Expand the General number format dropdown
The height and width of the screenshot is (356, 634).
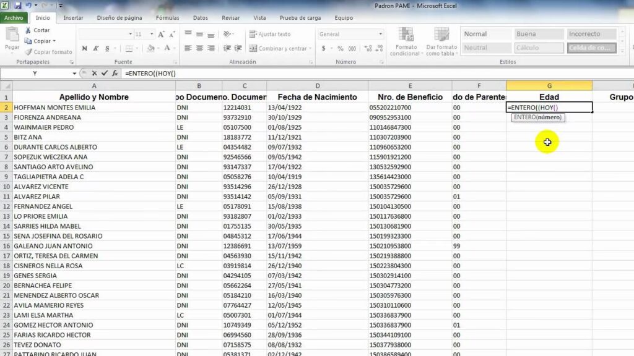(x=380, y=34)
